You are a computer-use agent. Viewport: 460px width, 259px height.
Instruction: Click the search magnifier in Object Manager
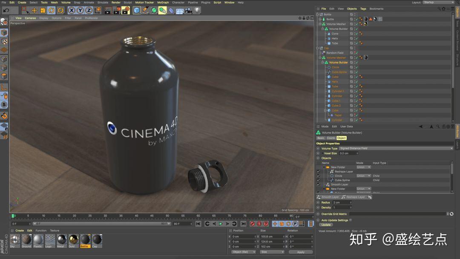pos(439,9)
